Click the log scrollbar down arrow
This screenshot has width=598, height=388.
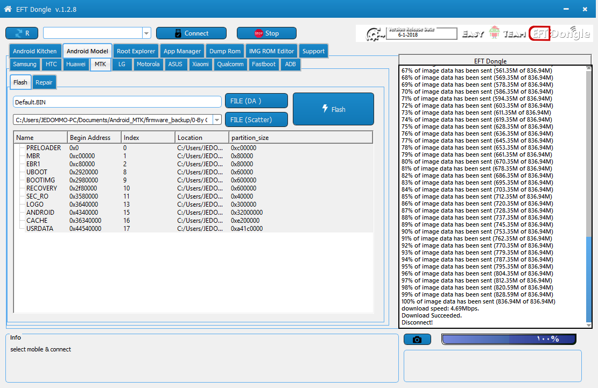point(589,325)
